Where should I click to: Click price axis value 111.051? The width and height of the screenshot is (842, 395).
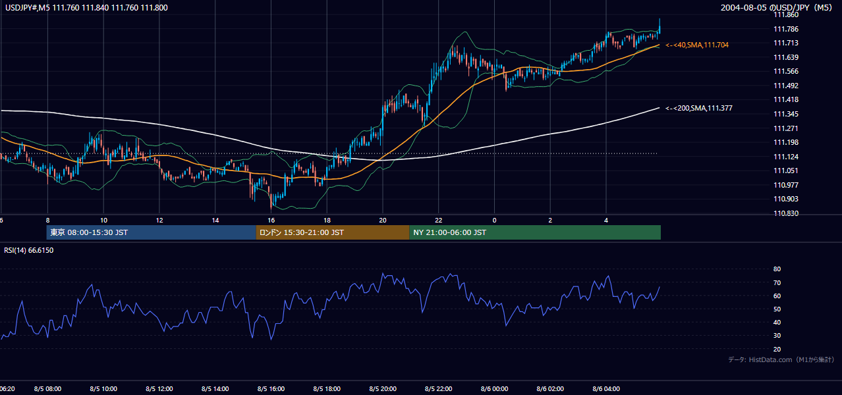point(785,171)
